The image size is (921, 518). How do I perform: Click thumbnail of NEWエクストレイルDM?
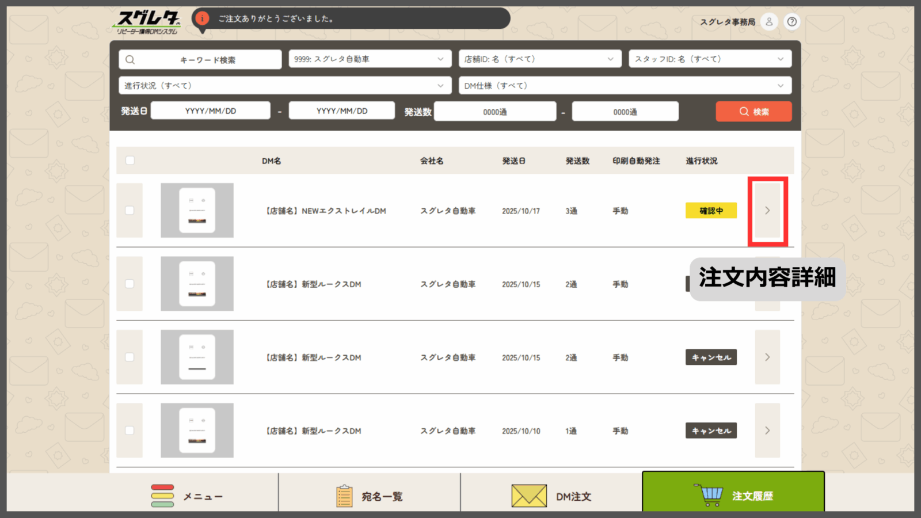pyautogui.click(x=197, y=211)
